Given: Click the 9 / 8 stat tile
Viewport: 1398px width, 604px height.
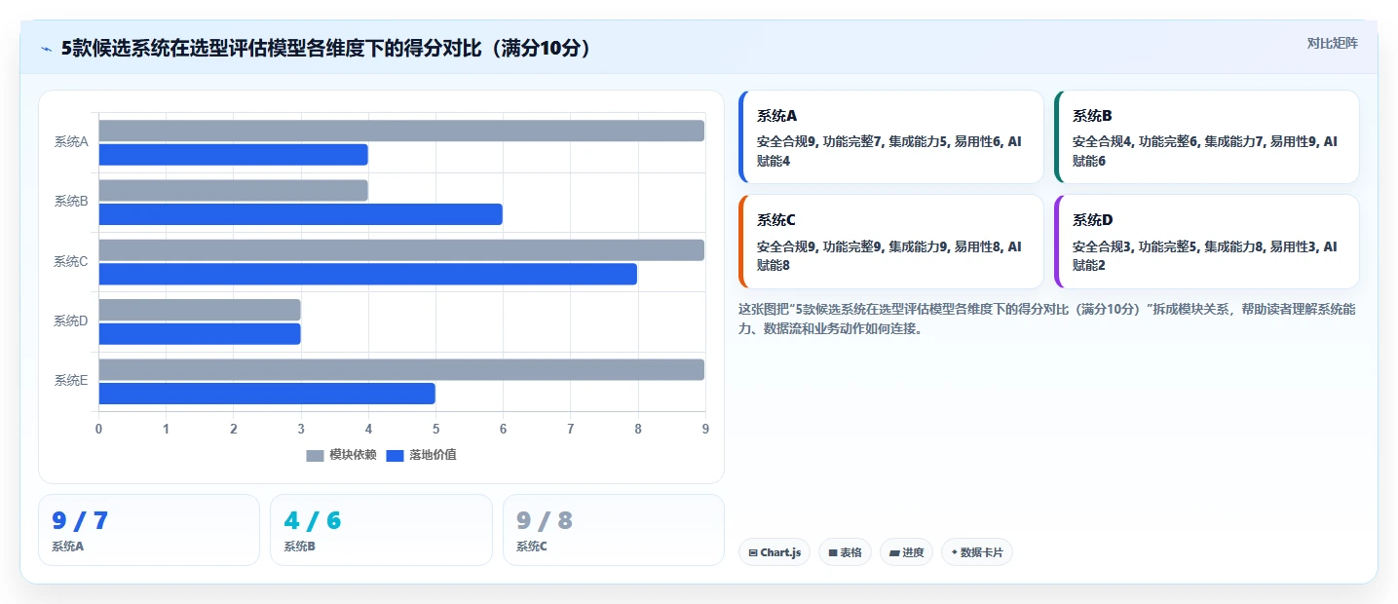Looking at the screenshot, I should [614, 530].
